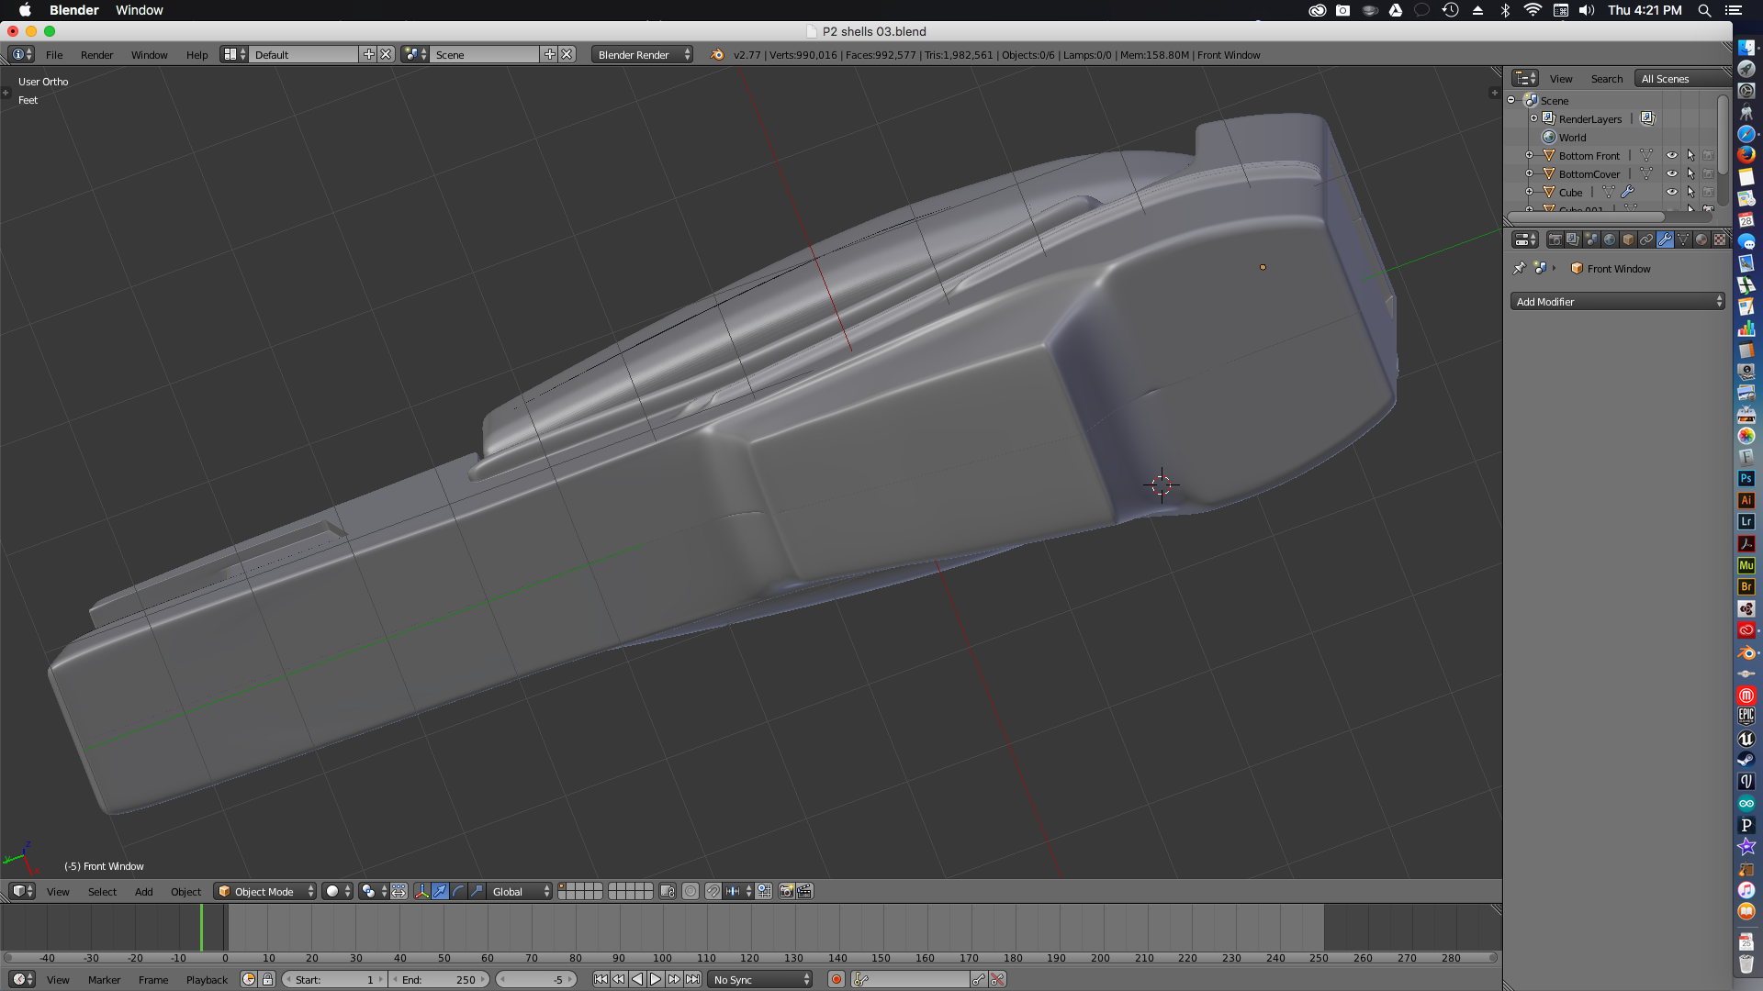Open the File menu
The width and height of the screenshot is (1763, 991).
pos(54,55)
